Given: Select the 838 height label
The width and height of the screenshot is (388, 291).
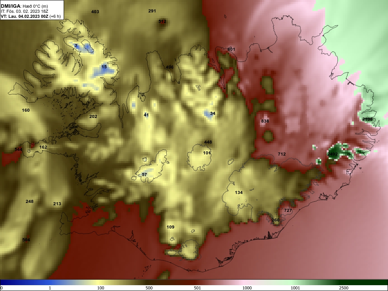Looking at the screenshot, I should pos(265,121).
